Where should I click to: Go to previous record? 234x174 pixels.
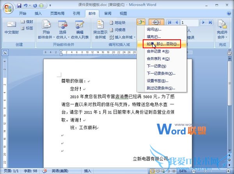[x=177, y=23]
